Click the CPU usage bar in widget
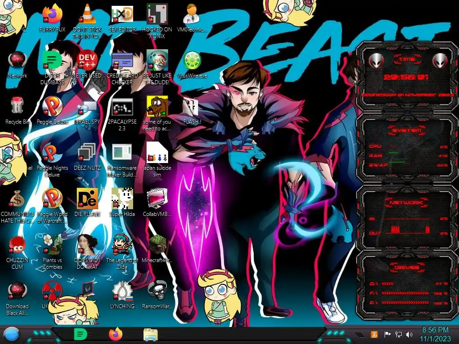The width and height of the screenshot is (459, 344). point(408,146)
